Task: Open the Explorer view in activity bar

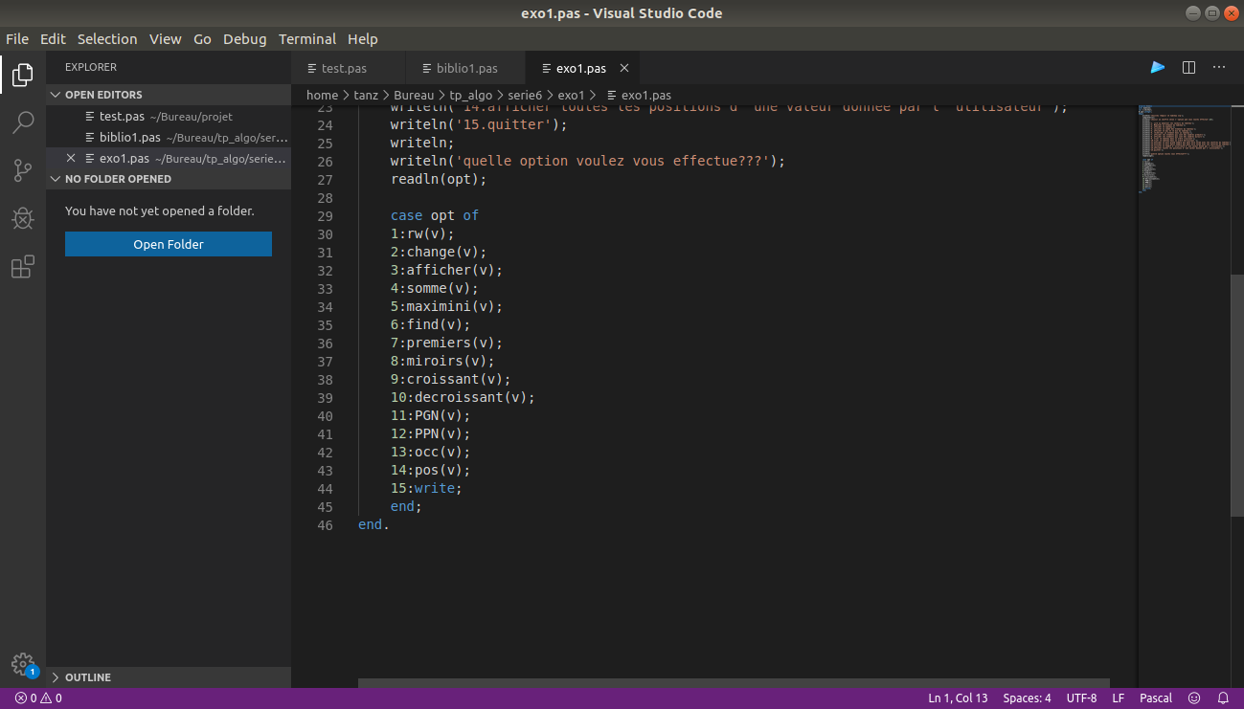Action: coord(23,75)
